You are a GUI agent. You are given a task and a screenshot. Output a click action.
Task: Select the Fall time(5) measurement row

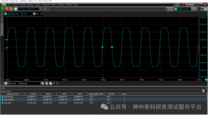pyautogui.click(x=104, y=97)
